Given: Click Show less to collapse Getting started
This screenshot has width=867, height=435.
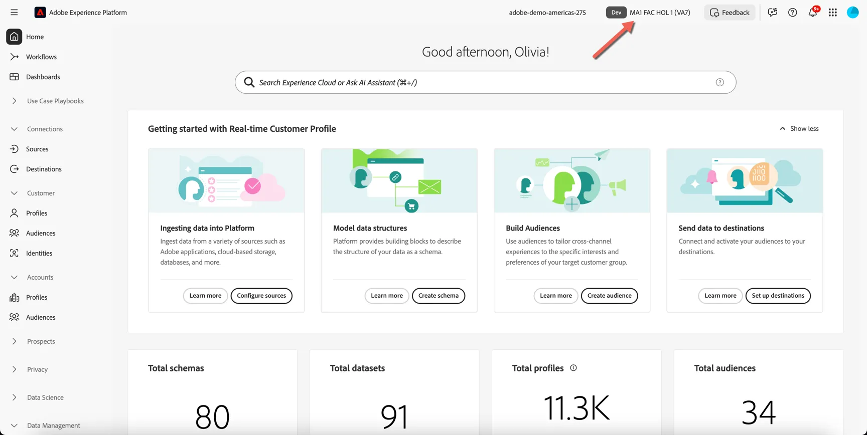Looking at the screenshot, I should [x=799, y=129].
